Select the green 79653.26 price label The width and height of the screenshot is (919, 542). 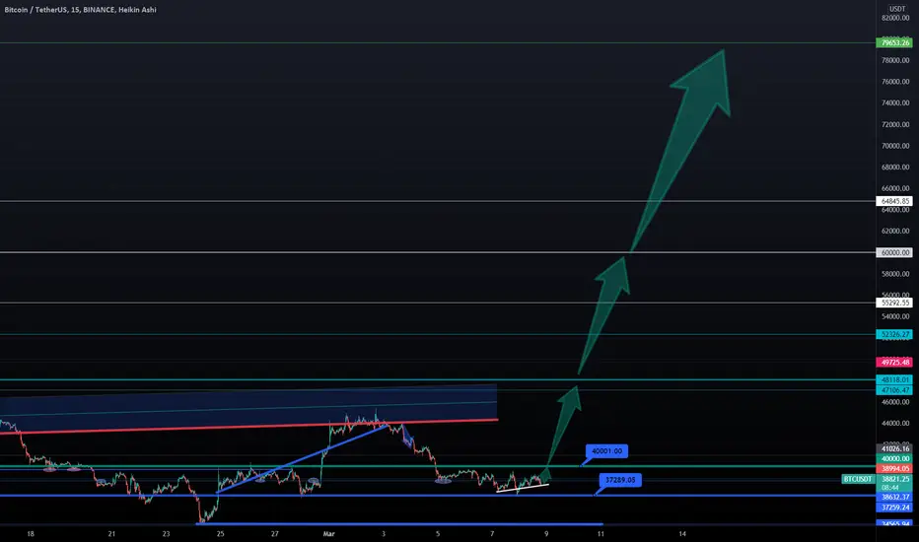click(894, 42)
